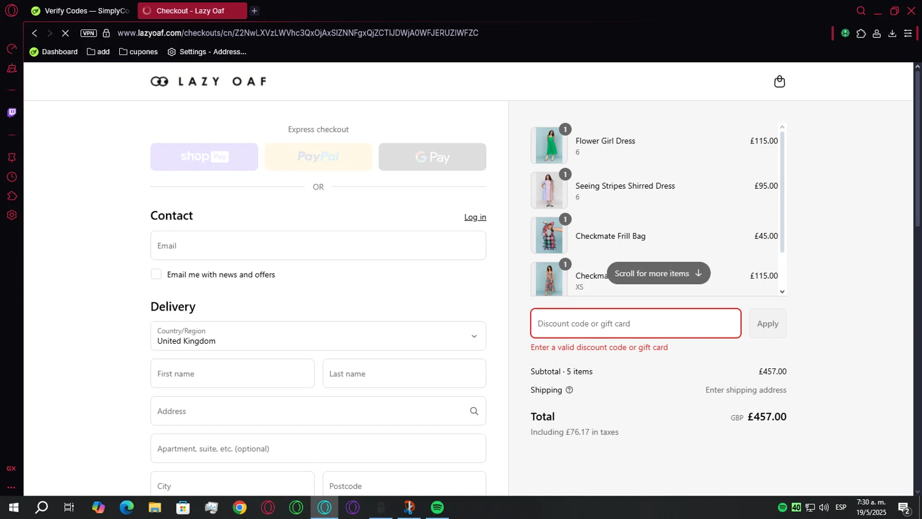
Task: Click Checkmate Frill Bag thumbnail
Action: pos(549,235)
